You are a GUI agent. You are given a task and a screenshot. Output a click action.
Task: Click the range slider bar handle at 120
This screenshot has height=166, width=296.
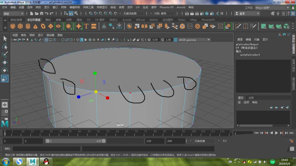[103, 141]
